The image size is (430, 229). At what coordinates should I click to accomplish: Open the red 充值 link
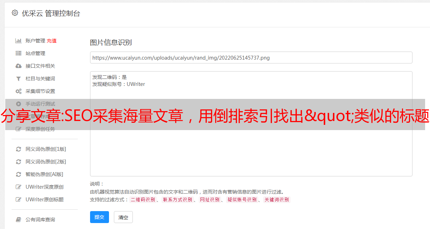[x=52, y=41]
